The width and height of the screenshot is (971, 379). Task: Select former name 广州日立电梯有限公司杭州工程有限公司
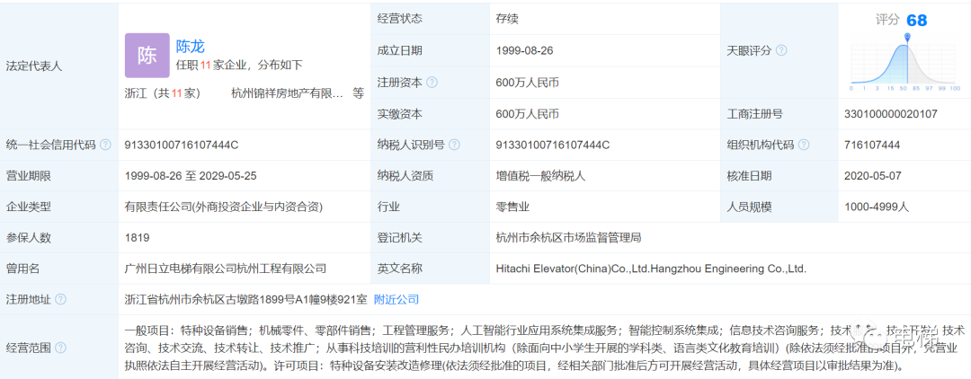click(x=226, y=269)
